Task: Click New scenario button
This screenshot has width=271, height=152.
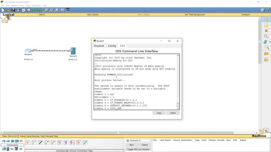Action: [132, 145]
